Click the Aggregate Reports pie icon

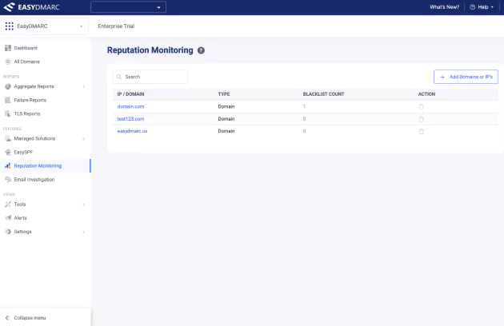click(x=8, y=86)
